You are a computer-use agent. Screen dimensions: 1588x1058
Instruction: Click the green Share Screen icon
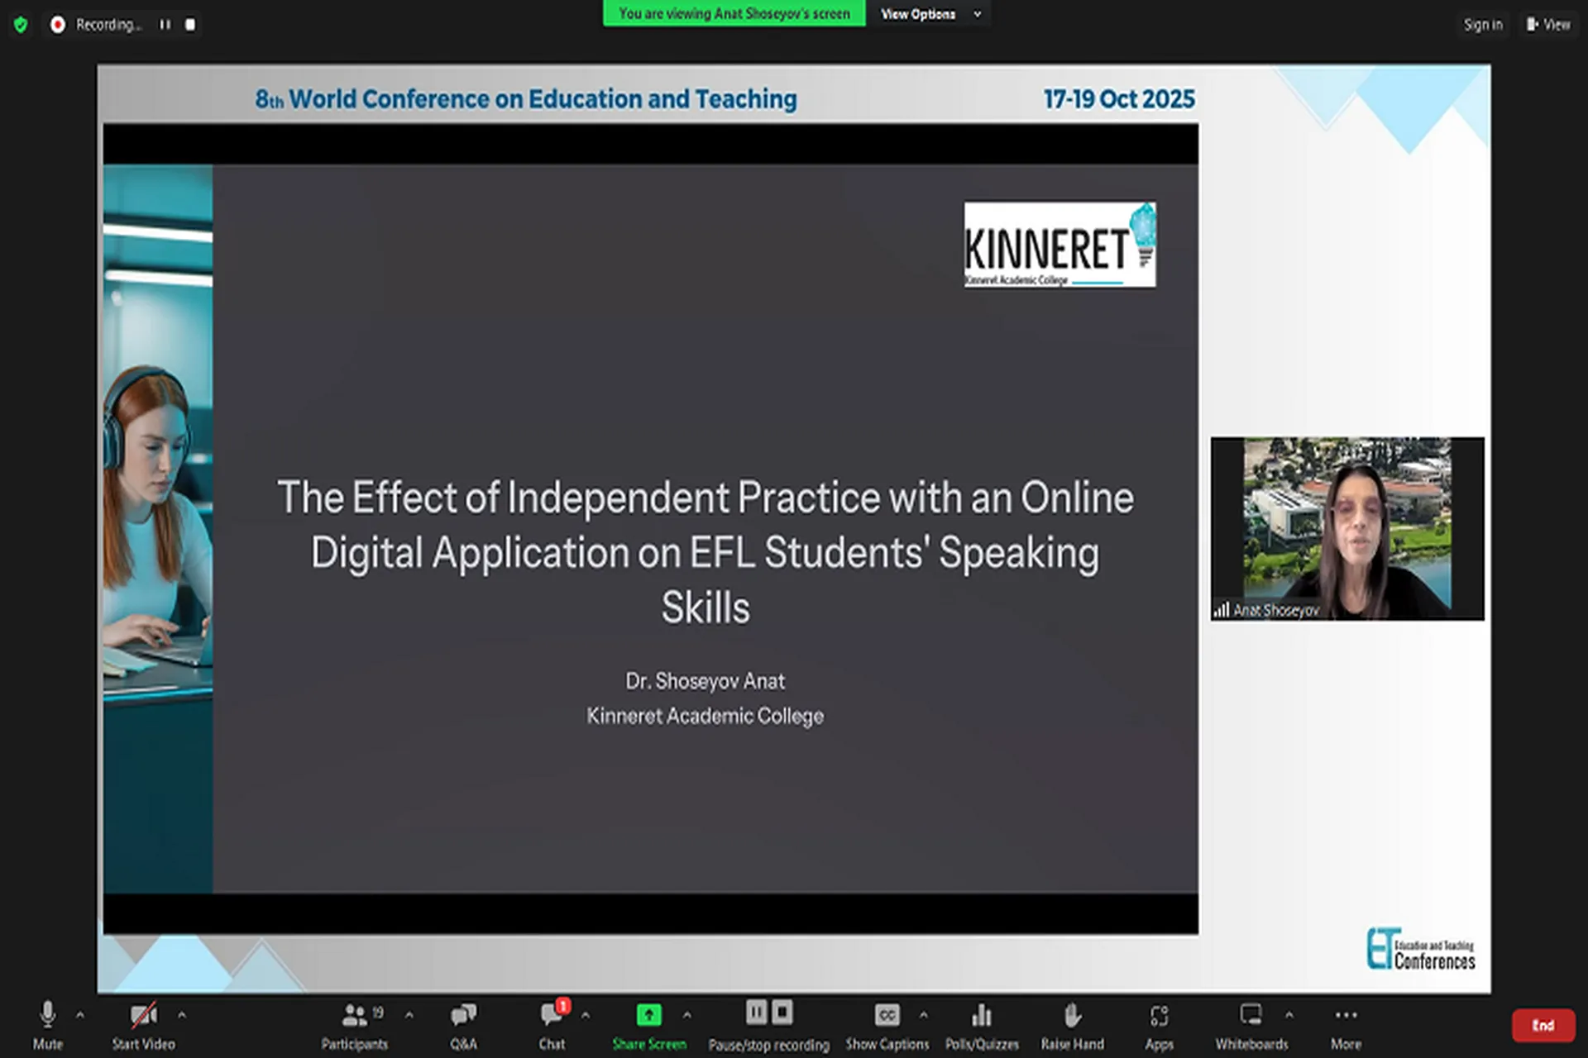649,1015
